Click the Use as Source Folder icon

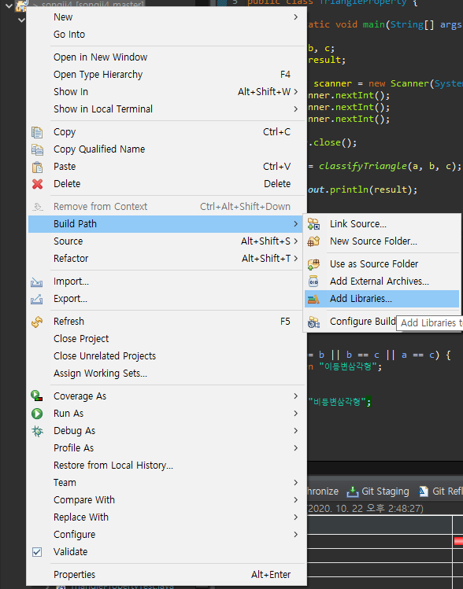tap(313, 264)
